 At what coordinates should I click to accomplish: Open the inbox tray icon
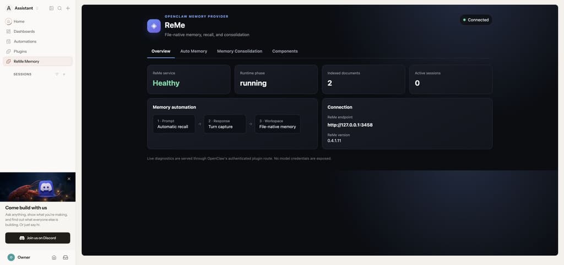66,257
